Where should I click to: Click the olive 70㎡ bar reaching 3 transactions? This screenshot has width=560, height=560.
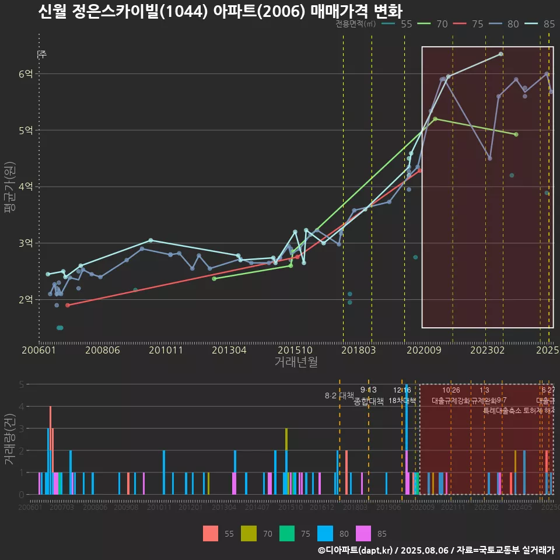(286, 439)
